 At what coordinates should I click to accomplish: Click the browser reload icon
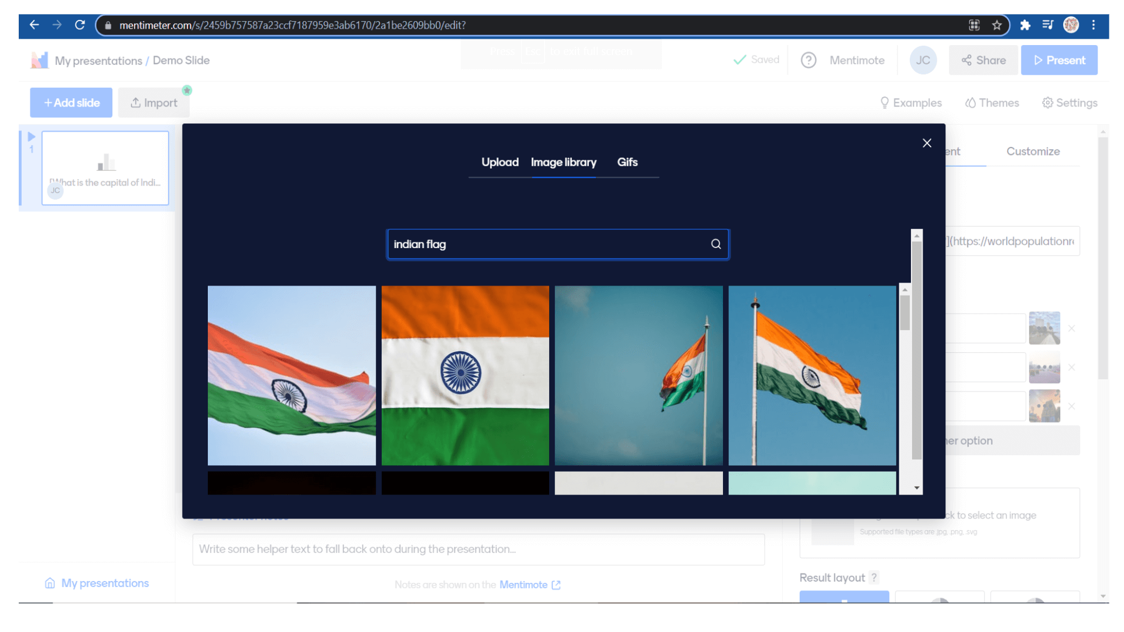[80, 25]
